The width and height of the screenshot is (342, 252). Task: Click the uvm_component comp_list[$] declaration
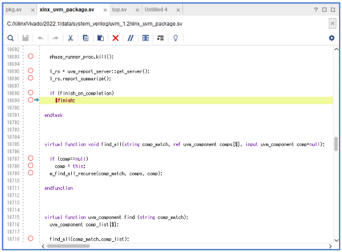tap(84, 225)
